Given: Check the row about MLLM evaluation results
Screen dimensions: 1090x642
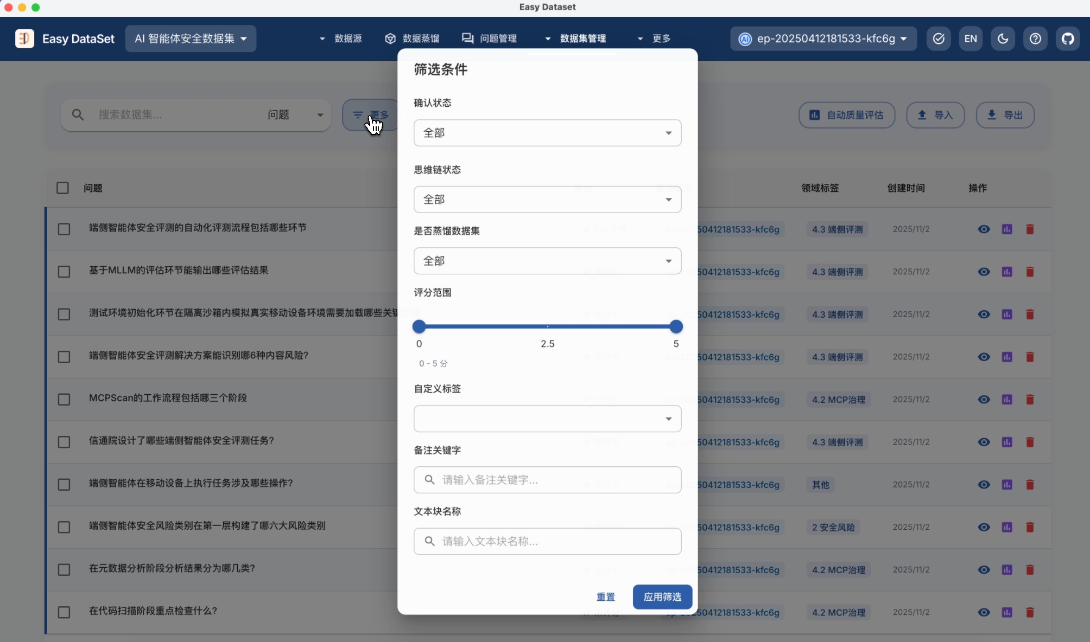Looking at the screenshot, I should tap(64, 272).
